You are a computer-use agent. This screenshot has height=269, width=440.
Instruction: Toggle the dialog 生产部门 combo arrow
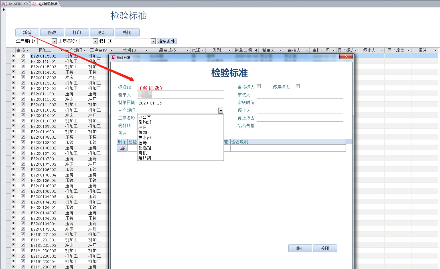click(x=221, y=110)
